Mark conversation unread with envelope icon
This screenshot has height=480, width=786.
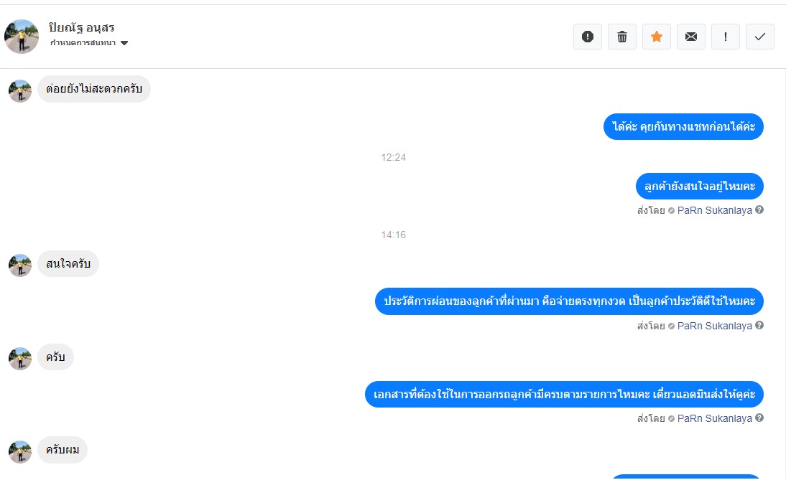point(691,37)
